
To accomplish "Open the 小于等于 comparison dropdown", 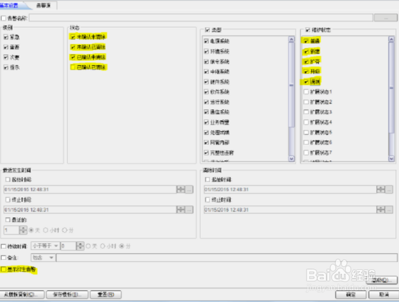I will (46, 246).
